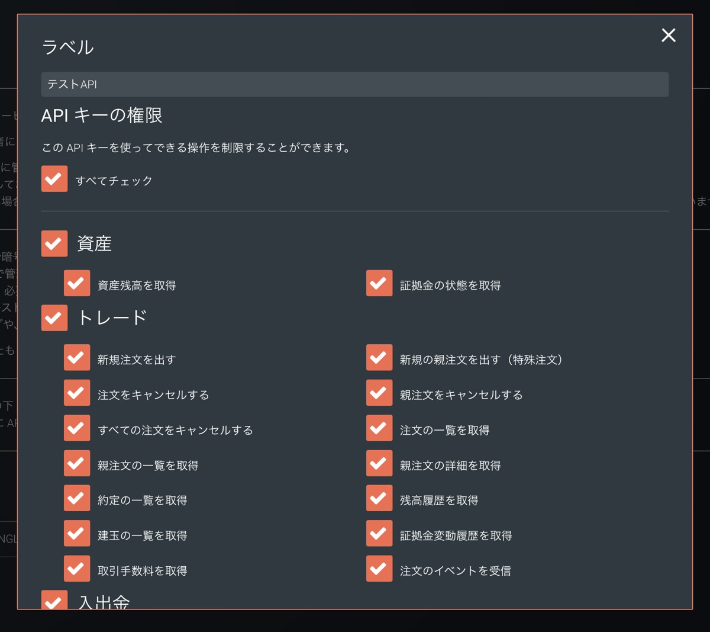Uncheck the 親注文の詳細を取得 checkbox
The width and height of the screenshot is (710, 632).
point(379,463)
